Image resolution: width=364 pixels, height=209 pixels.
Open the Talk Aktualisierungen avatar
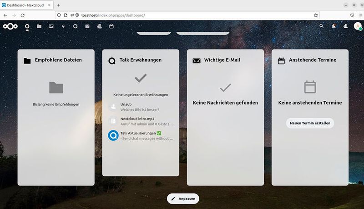[113, 135]
